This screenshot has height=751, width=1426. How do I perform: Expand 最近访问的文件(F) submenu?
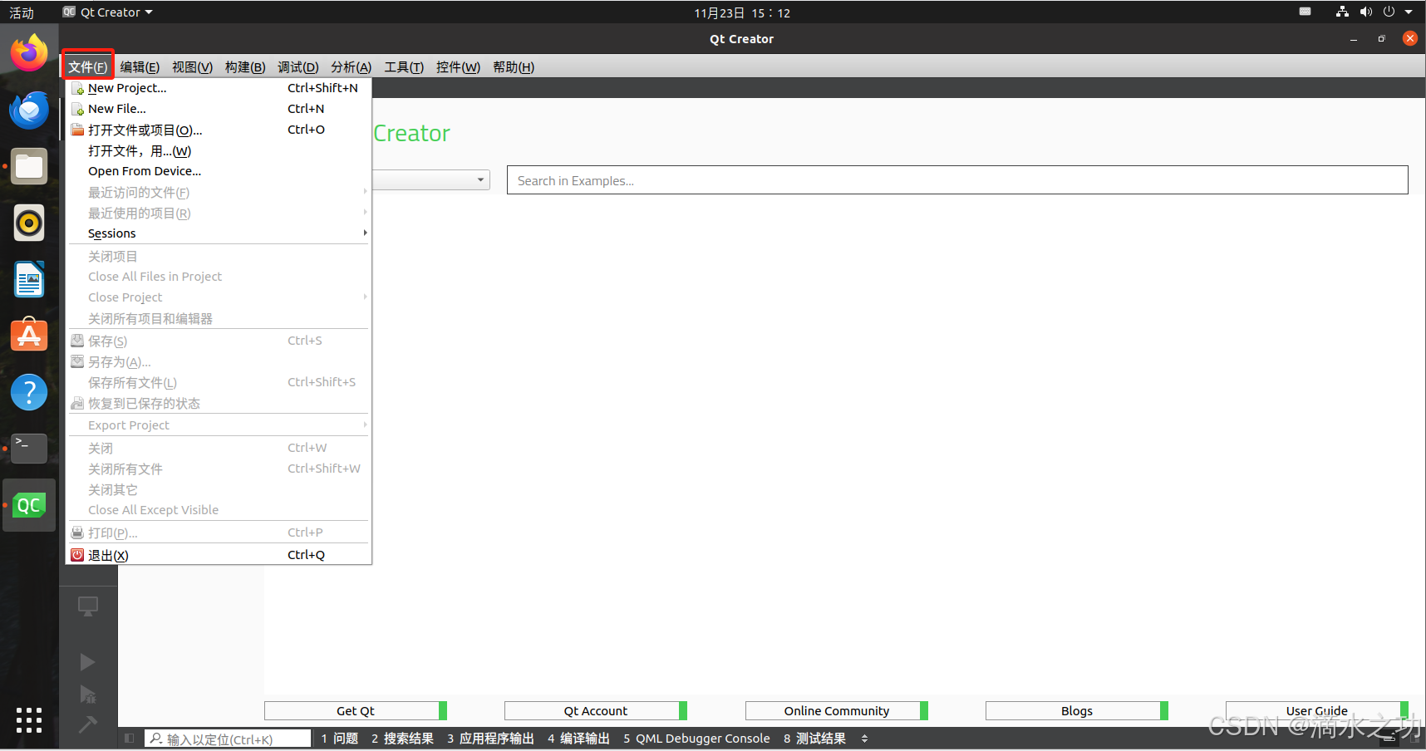pyautogui.click(x=219, y=192)
